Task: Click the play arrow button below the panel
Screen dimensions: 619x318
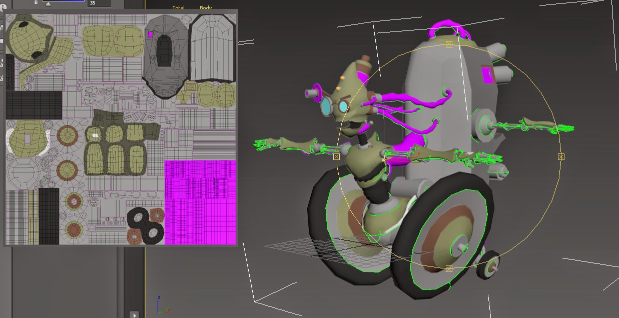Action: coord(134,314)
